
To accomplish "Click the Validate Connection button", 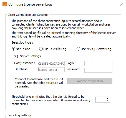I will (x=90, y=81).
